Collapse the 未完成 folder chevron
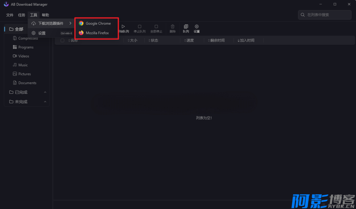 point(45,102)
